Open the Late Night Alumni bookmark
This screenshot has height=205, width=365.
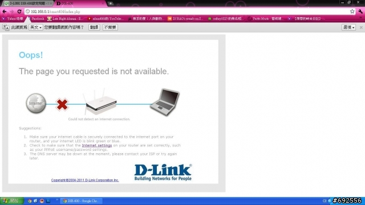[x=65, y=19]
